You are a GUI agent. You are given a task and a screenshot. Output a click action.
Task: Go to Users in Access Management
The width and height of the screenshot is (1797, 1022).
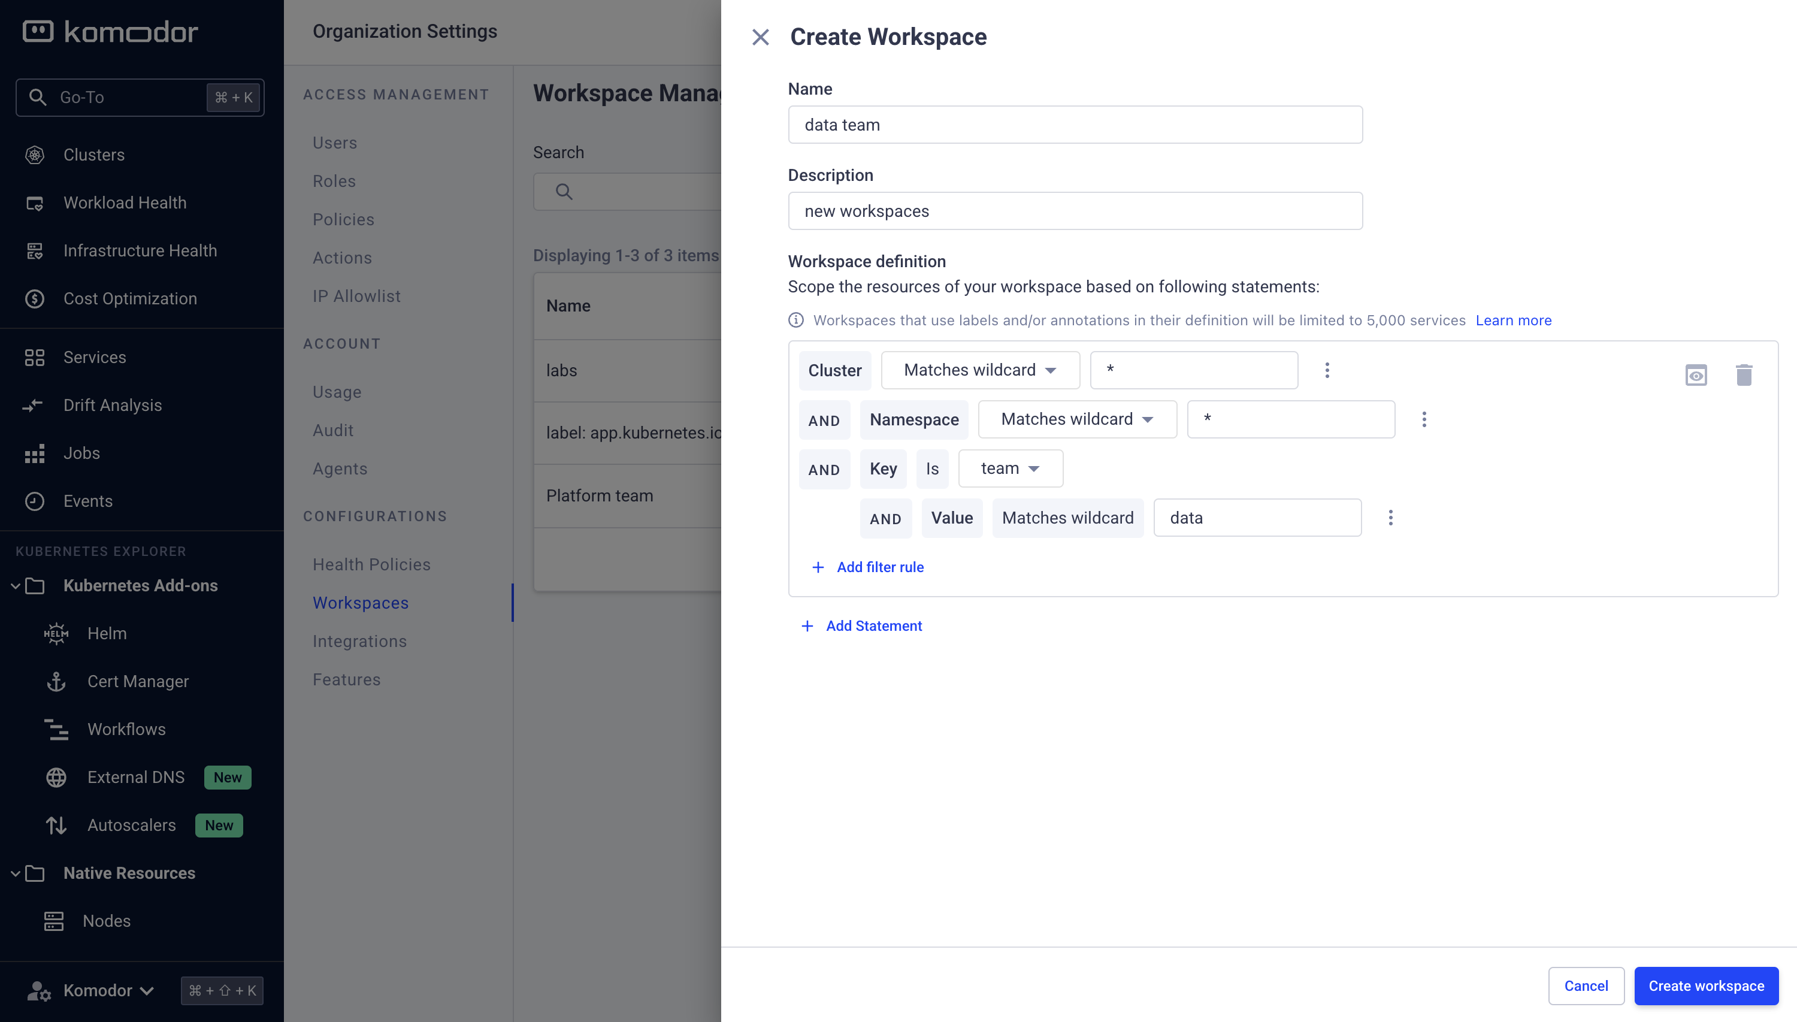[335, 143]
